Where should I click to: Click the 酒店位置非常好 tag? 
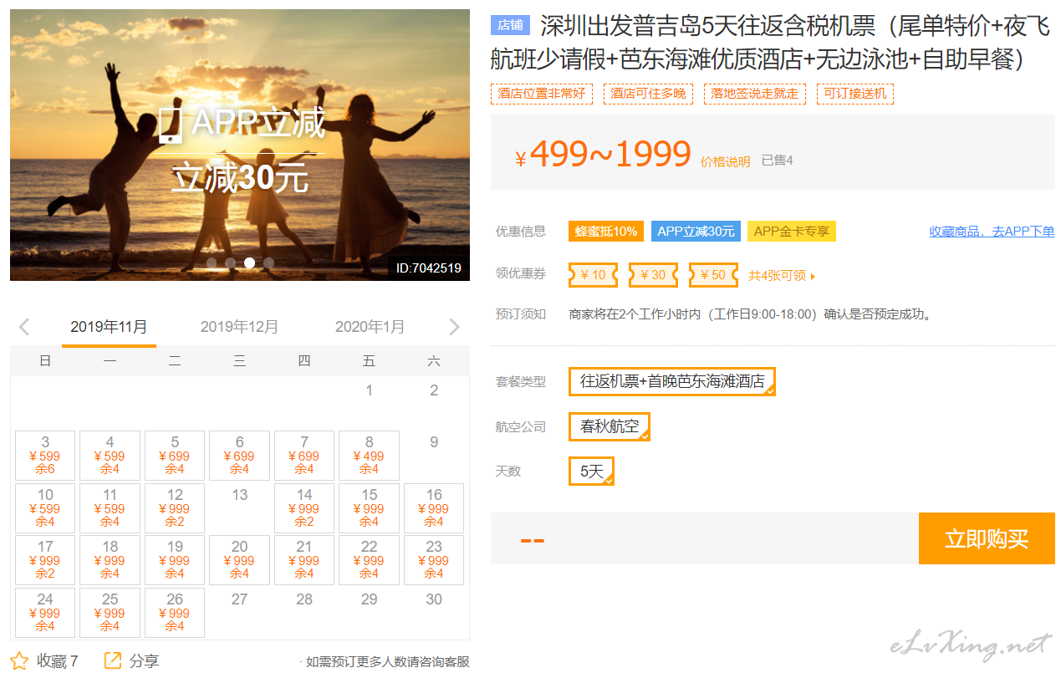(x=542, y=94)
